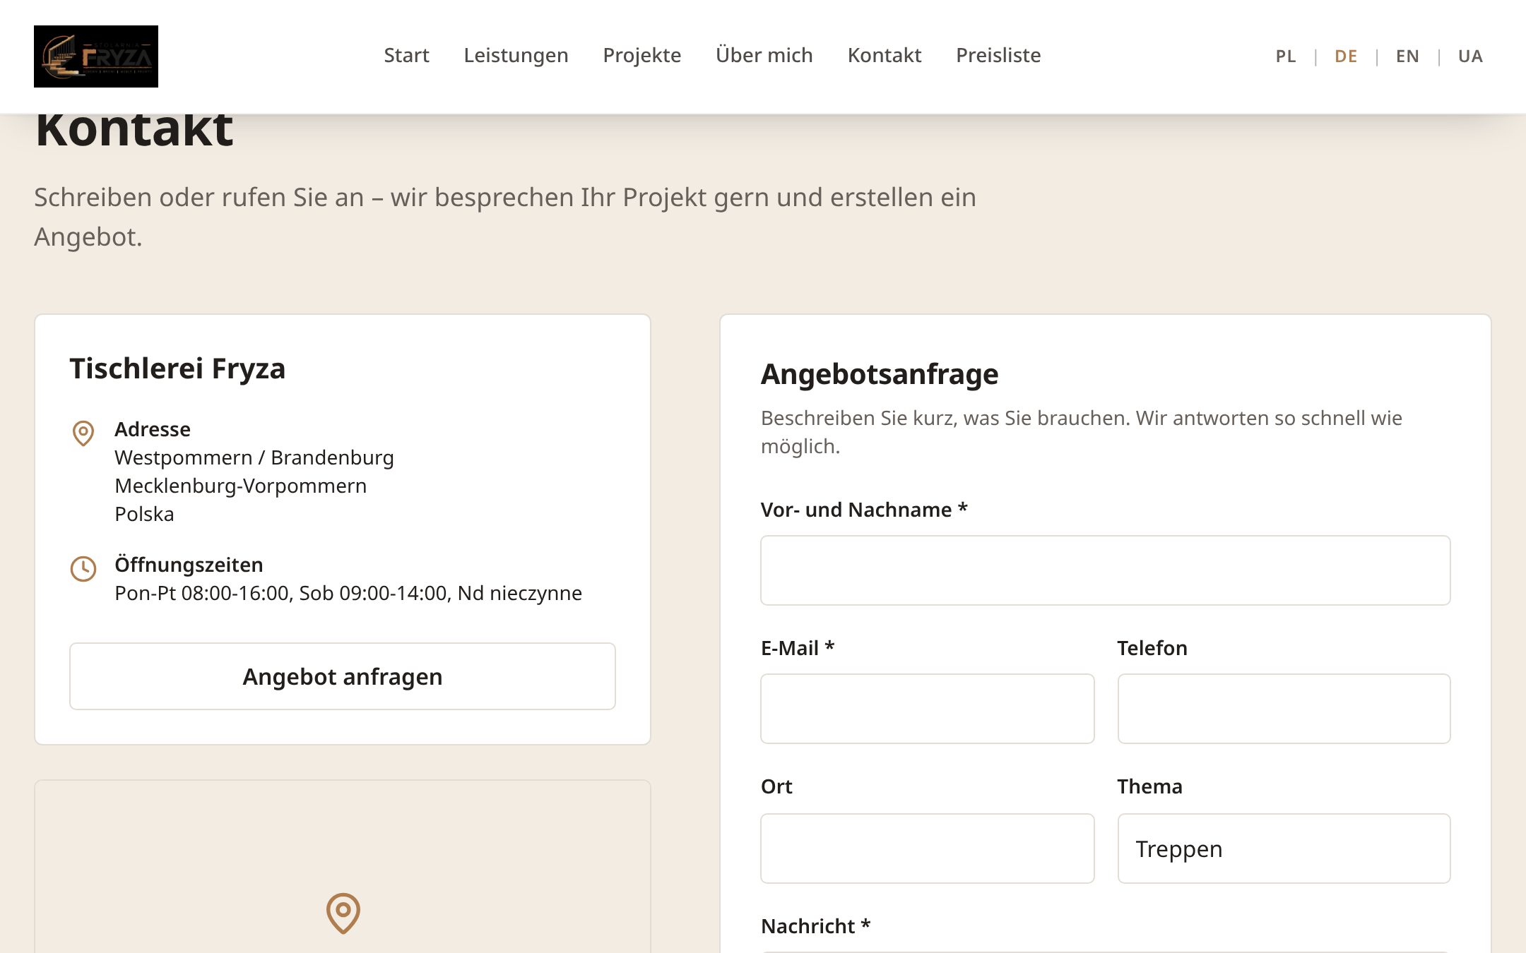Click the Ort text field

(x=927, y=849)
